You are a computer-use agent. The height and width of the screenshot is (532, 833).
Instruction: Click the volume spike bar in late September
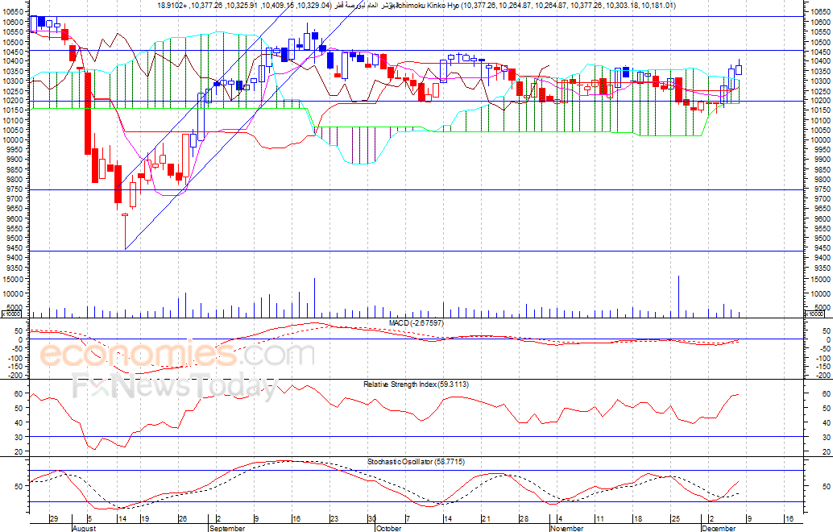[x=314, y=297]
